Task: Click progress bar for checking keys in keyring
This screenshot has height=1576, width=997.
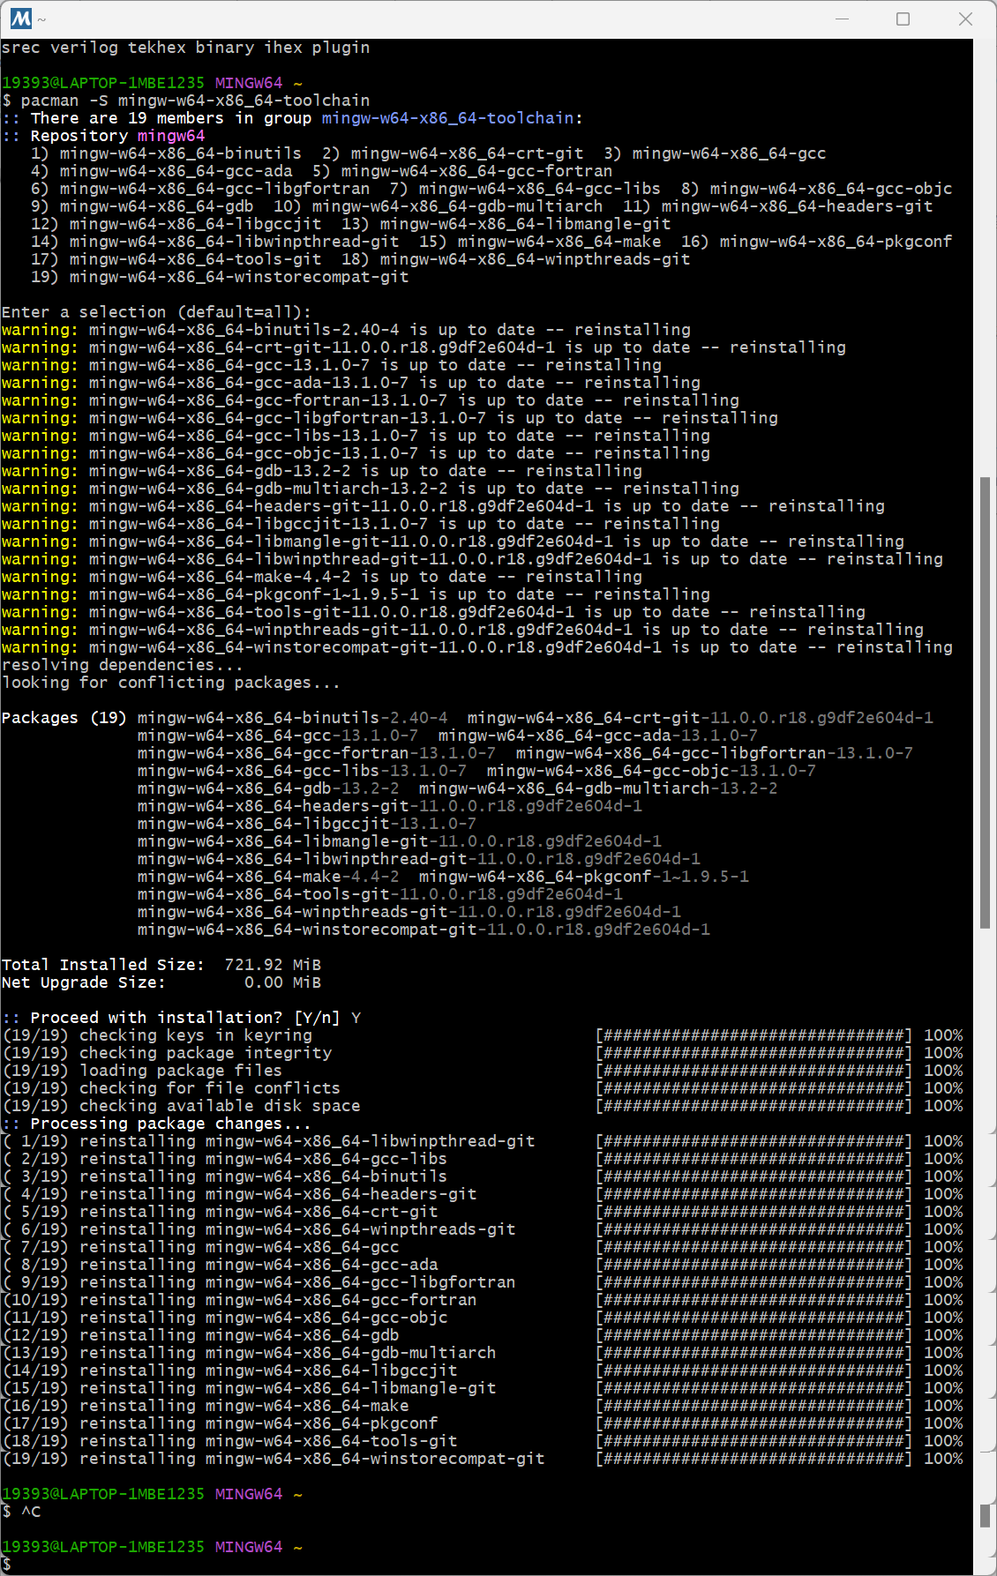Action: (x=753, y=1035)
